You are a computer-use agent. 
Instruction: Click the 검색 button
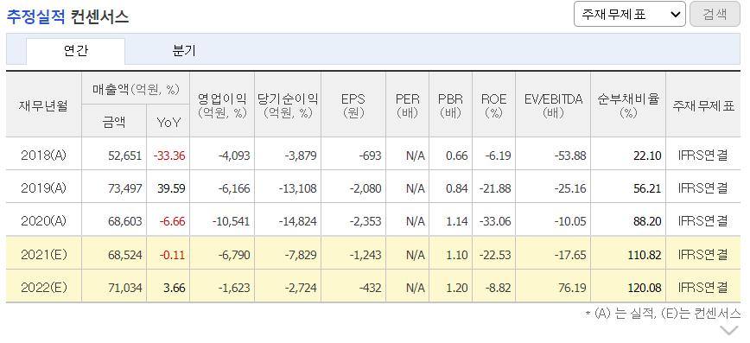[x=715, y=14]
